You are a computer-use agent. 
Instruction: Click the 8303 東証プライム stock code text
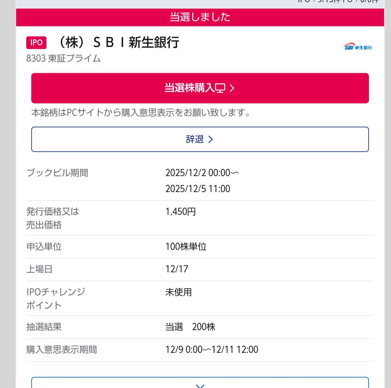click(64, 58)
